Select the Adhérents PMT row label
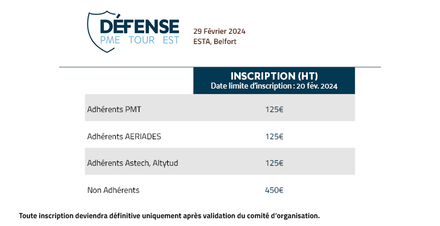 (114, 109)
